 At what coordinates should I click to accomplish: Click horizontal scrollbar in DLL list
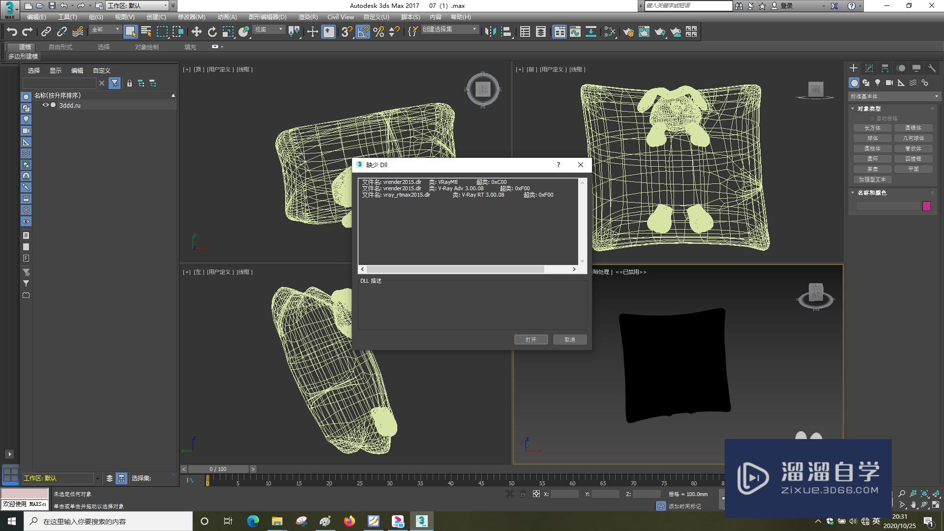point(456,269)
